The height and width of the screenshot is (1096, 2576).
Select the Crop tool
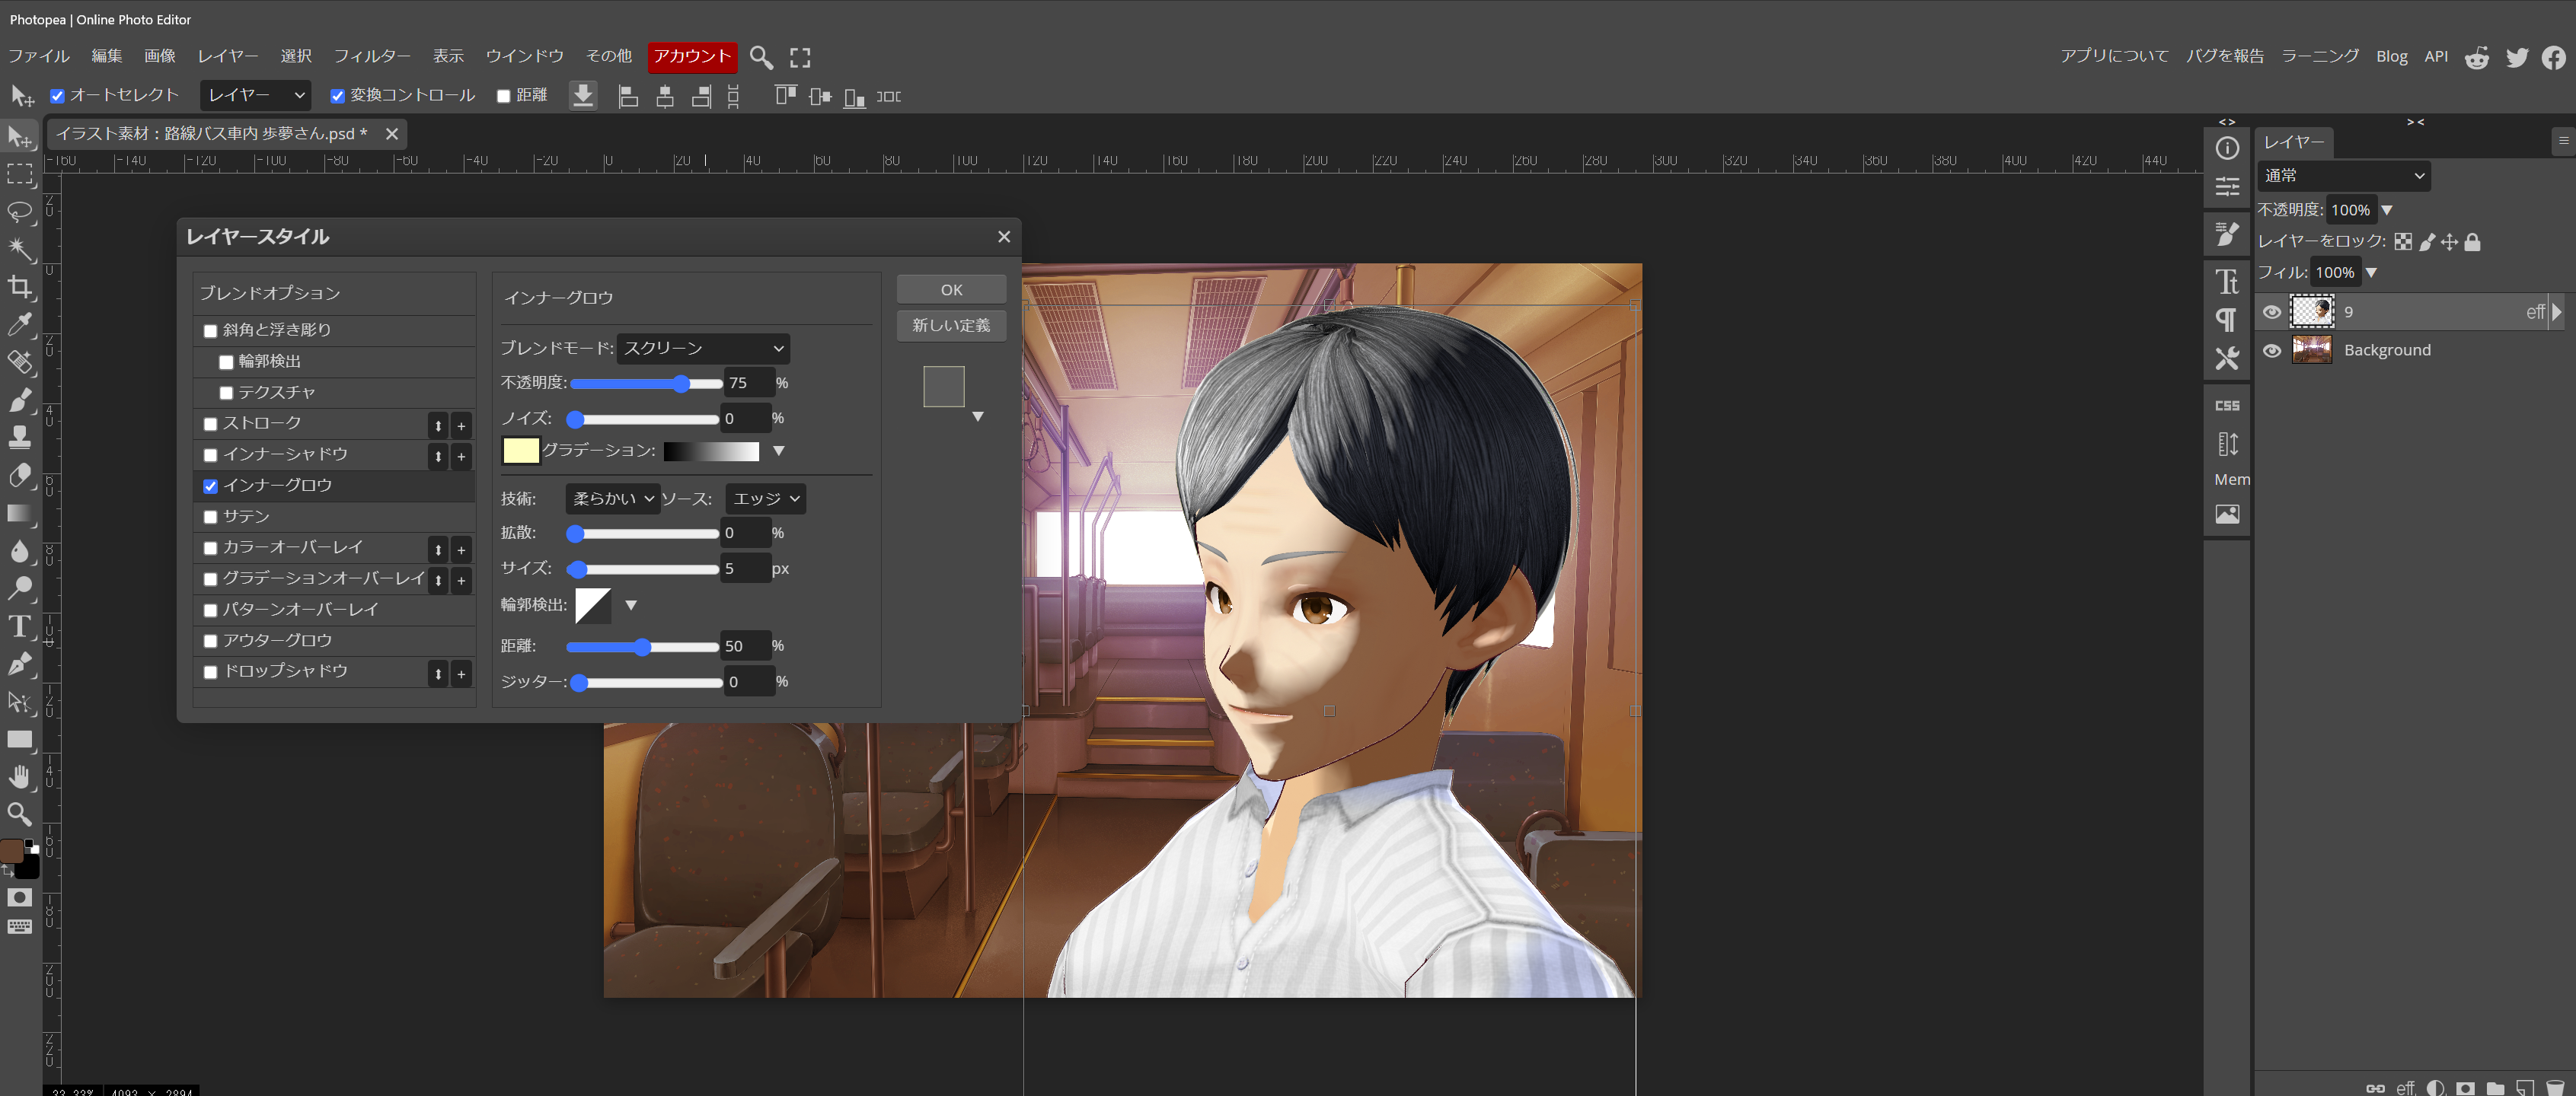point(20,287)
